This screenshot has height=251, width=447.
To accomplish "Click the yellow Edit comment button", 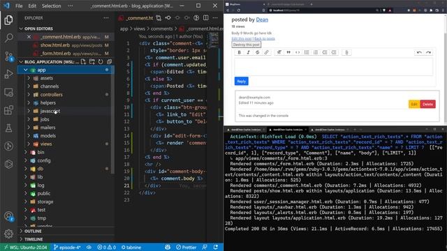I will [x=414, y=104].
